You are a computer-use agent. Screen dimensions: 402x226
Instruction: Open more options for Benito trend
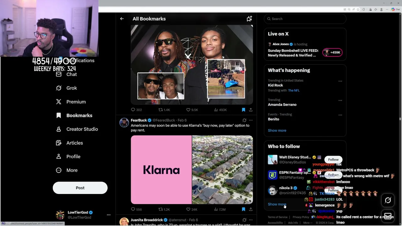tap(340, 115)
